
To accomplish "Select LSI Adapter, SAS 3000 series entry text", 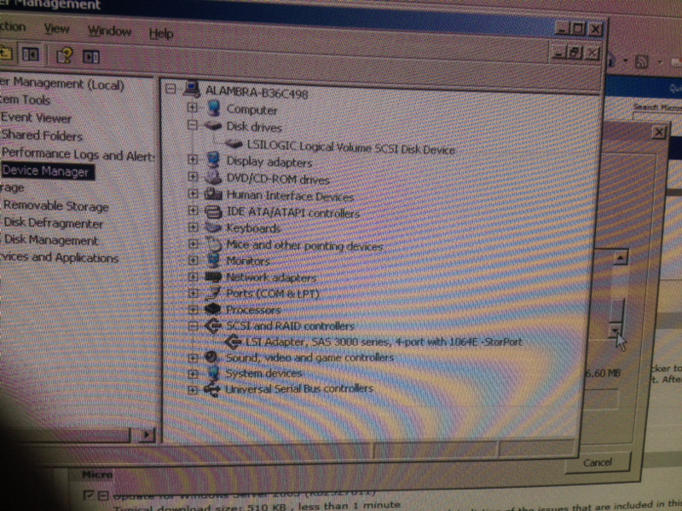I will pos(384,342).
